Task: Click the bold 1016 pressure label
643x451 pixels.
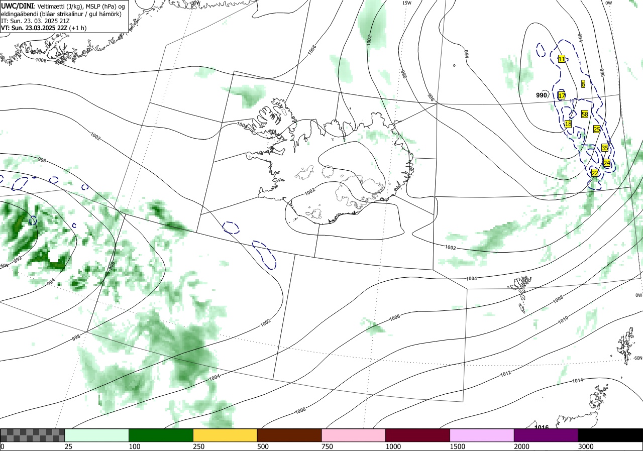Action: pos(542,427)
